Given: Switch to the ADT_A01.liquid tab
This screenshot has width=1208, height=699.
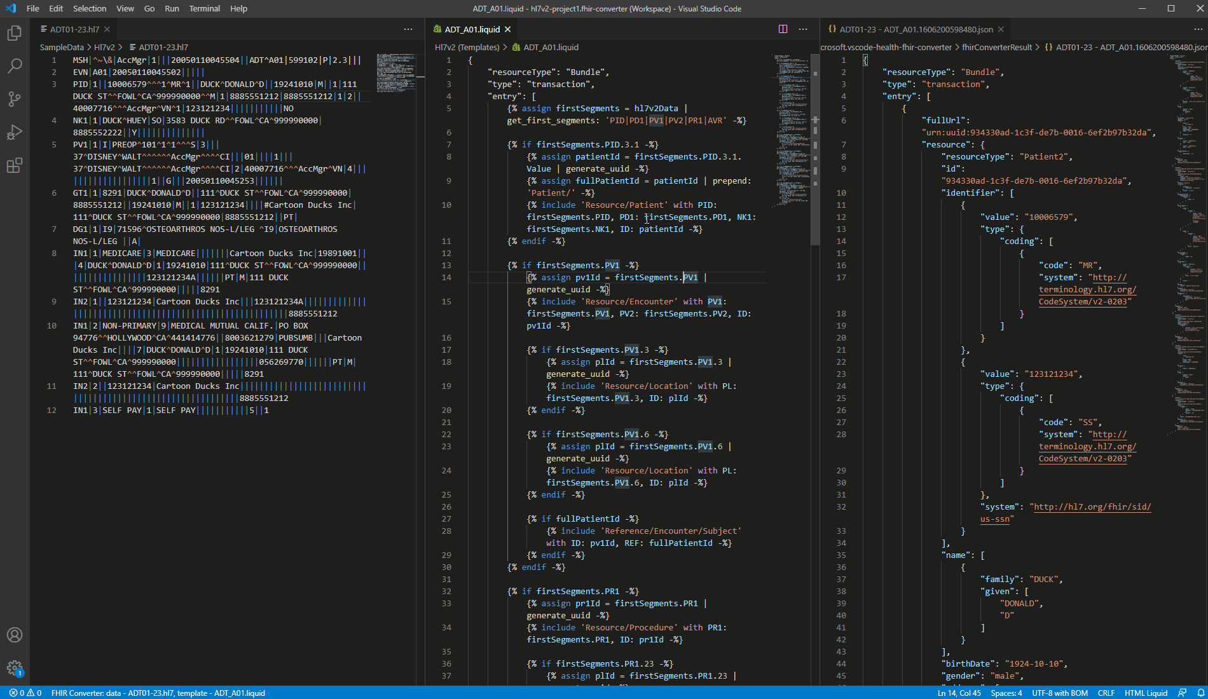Looking at the screenshot, I should click(x=472, y=29).
